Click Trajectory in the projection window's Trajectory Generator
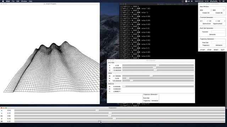227x127 pixels. [x=147, y=101]
